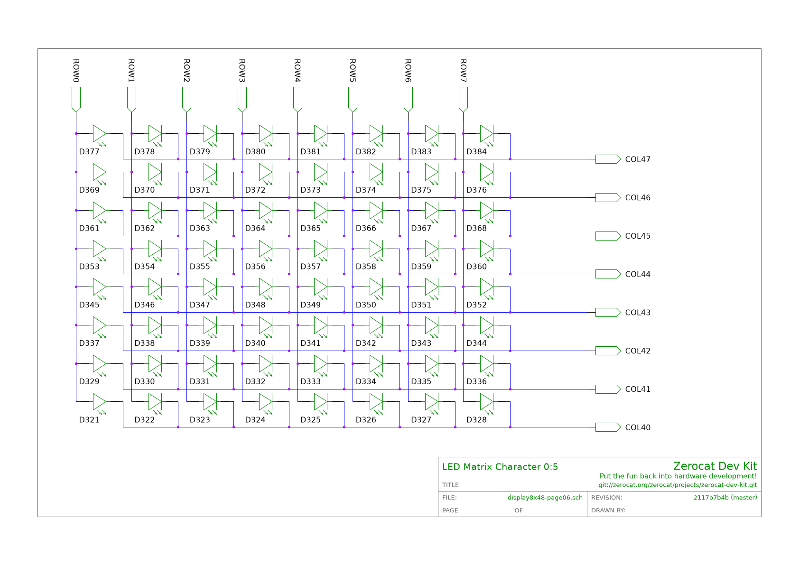Click the LED diode symbol above D384
The width and height of the screenshot is (799, 565).
click(x=487, y=135)
